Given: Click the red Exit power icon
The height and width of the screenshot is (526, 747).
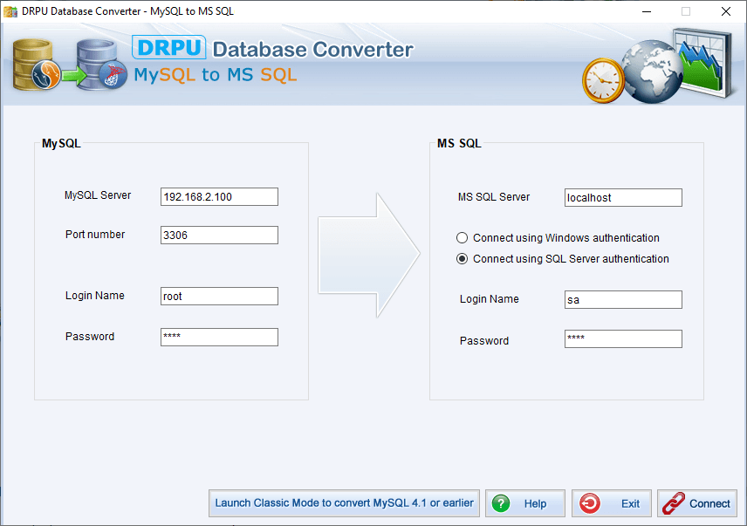Looking at the screenshot, I should coord(590,503).
